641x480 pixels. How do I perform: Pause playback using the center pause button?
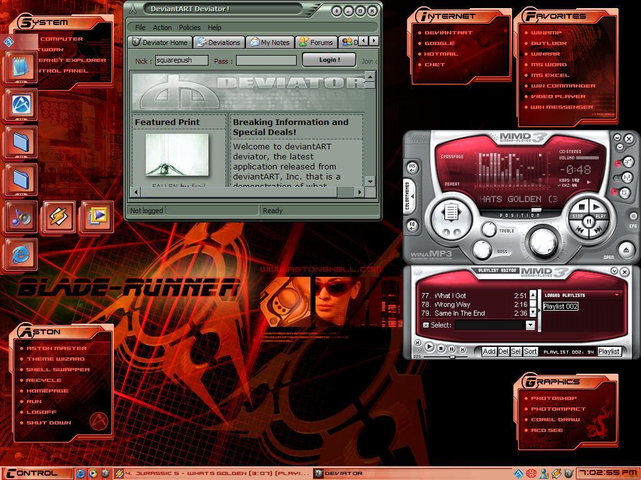pos(588,222)
